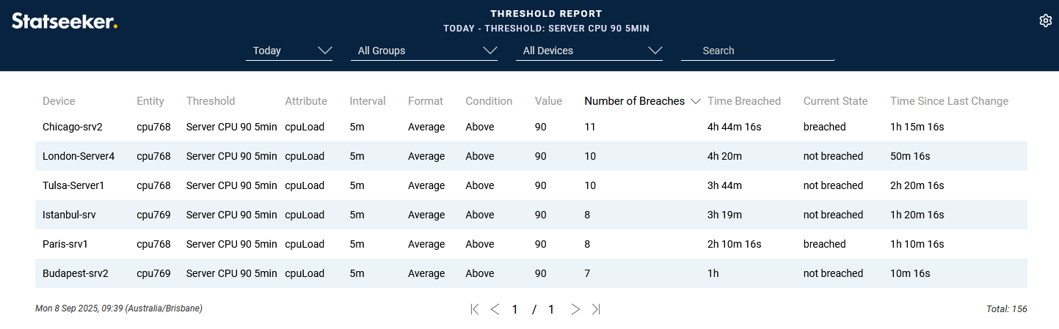The width and height of the screenshot is (1059, 329).
Task: Go to the previous page
Action: [495, 309]
